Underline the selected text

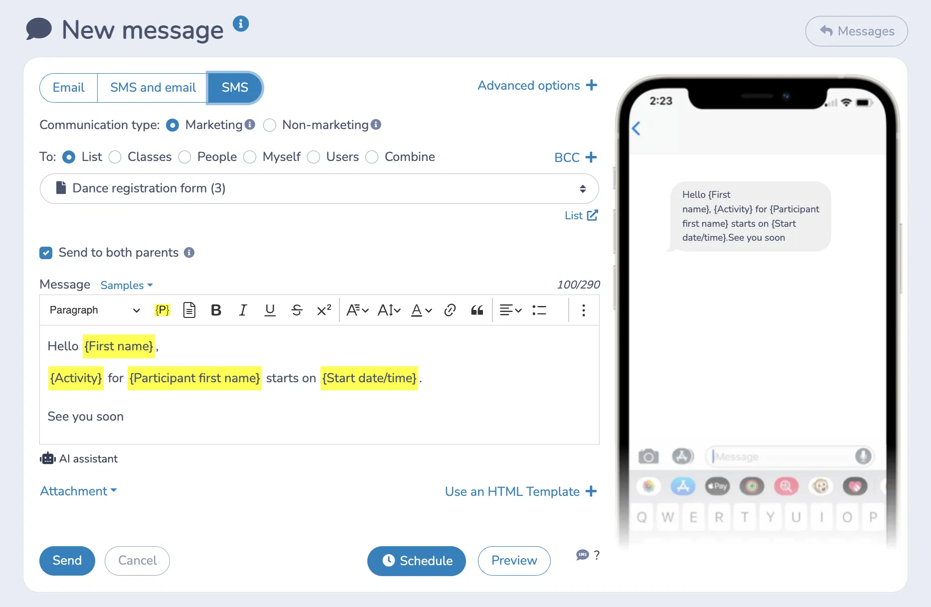tap(270, 310)
